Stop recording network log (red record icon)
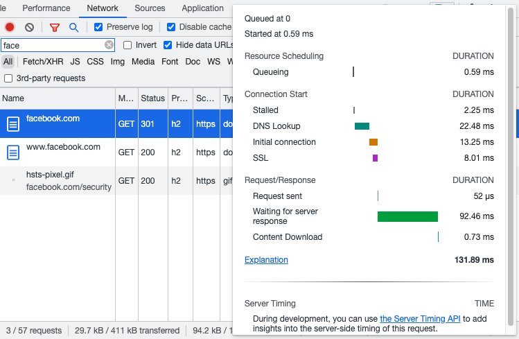Image resolution: width=519 pixels, height=339 pixels. click(x=10, y=27)
